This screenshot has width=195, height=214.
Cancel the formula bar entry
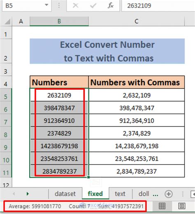75,6
